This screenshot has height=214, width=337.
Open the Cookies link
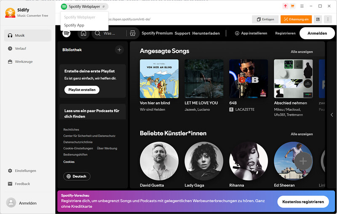pyautogui.click(x=69, y=162)
